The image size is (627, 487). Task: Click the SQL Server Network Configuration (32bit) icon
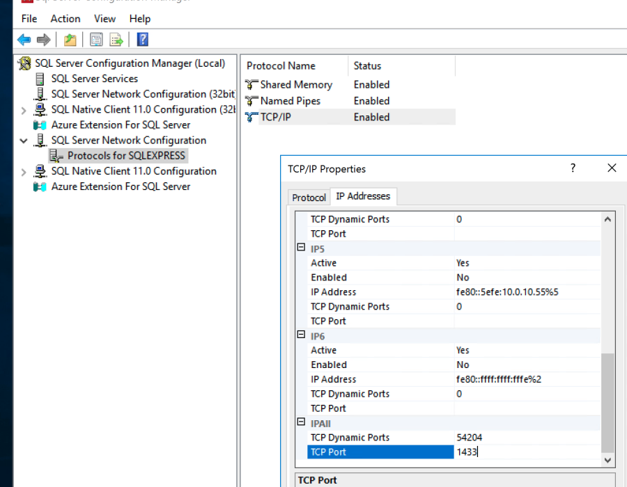point(40,94)
